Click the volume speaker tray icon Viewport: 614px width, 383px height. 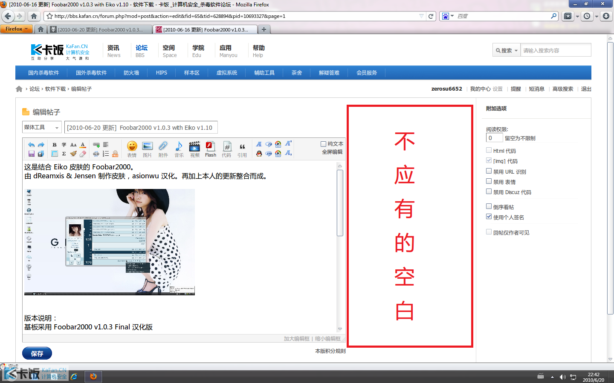(563, 377)
